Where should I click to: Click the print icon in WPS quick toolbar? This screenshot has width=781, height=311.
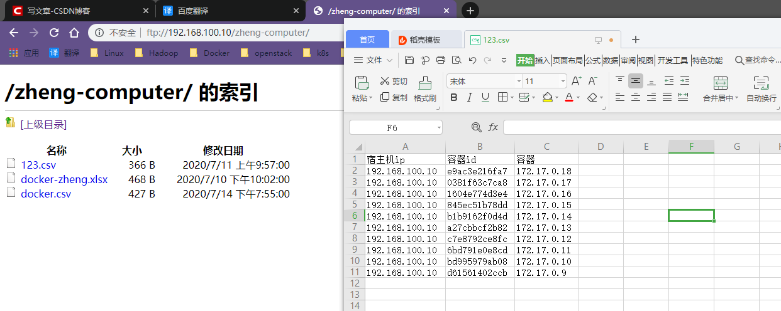(x=441, y=60)
